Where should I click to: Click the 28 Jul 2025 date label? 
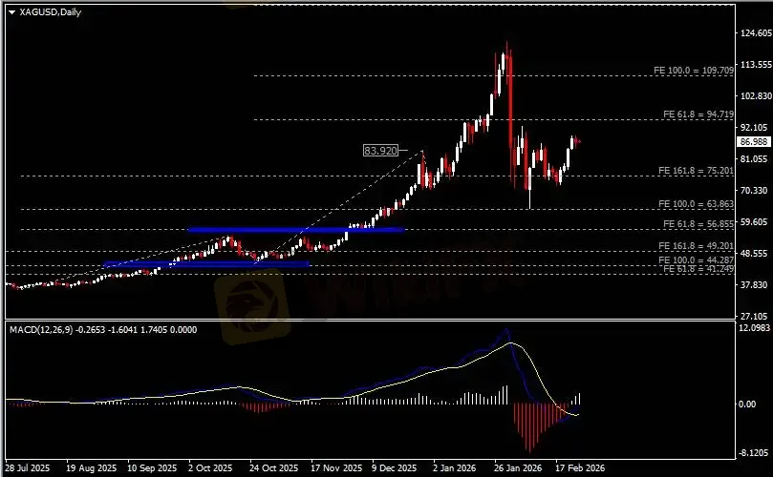[x=28, y=467]
